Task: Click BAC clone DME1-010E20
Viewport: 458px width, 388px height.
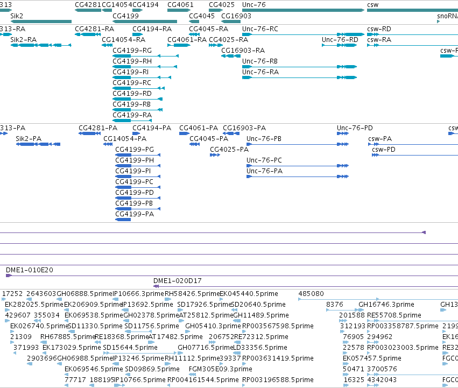Action: [x=232, y=276]
